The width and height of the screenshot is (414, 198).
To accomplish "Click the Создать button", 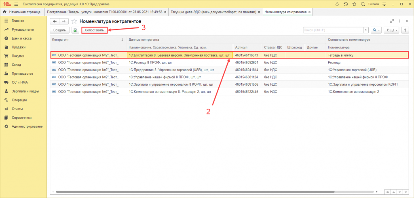I will (59, 30).
